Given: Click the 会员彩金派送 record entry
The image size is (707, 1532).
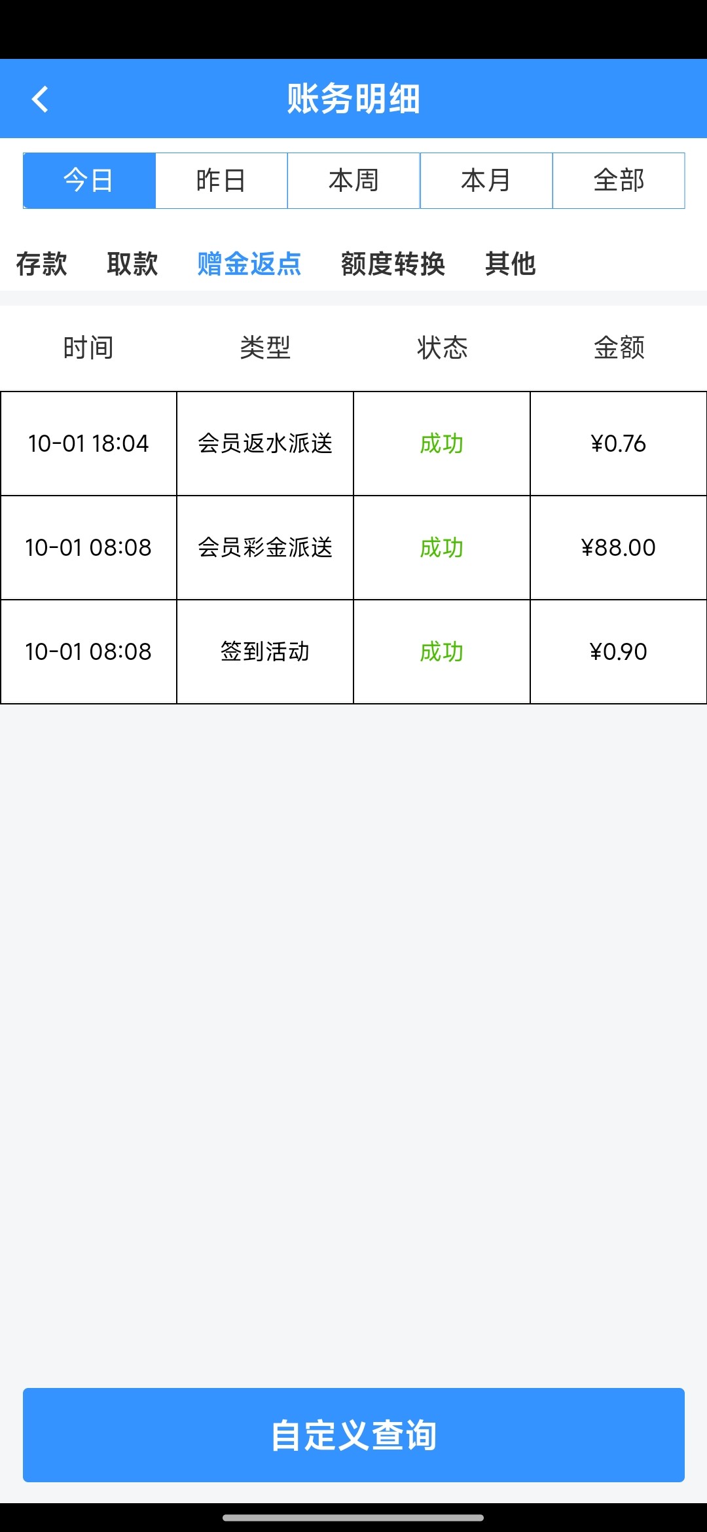Looking at the screenshot, I should pos(265,547).
